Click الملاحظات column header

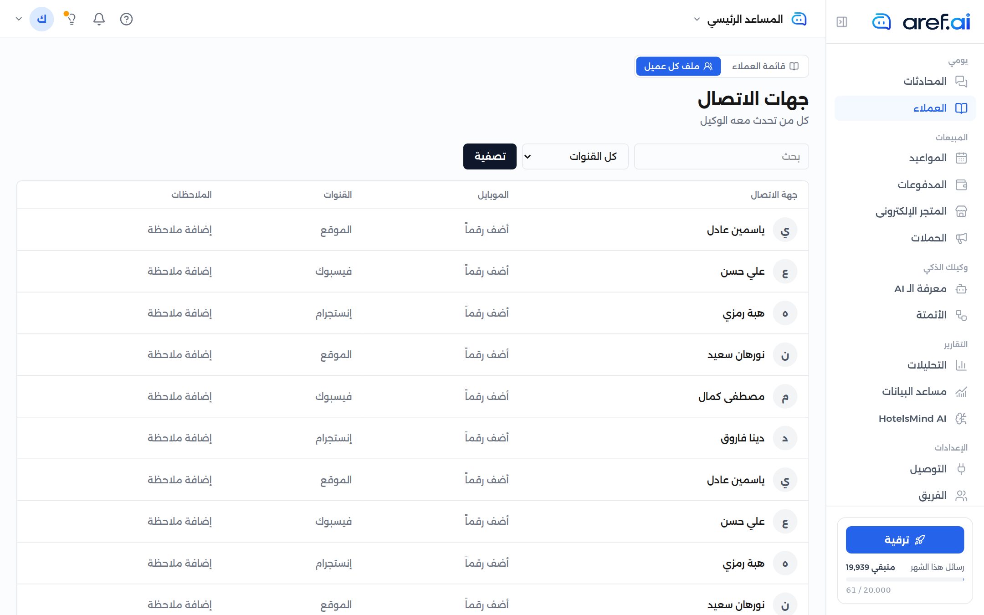(x=191, y=195)
